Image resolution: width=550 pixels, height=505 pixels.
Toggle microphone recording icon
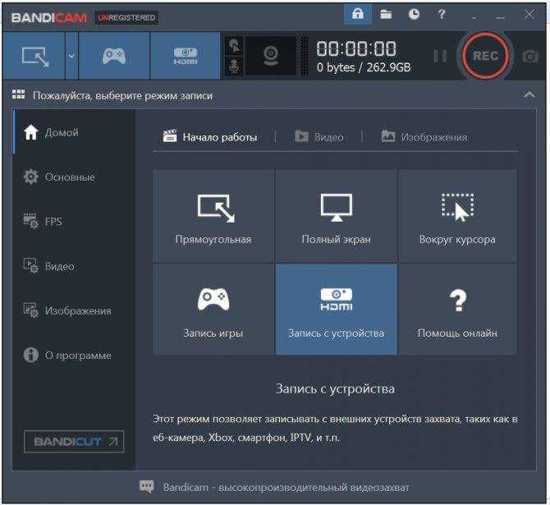[234, 67]
